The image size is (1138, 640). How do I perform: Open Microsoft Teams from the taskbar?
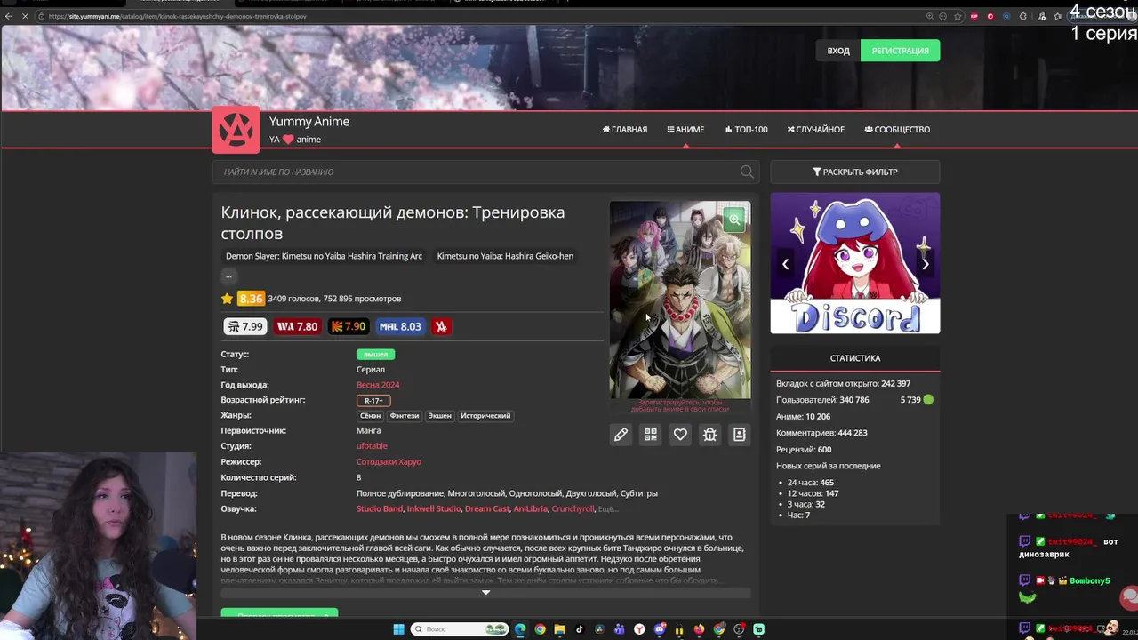[x=620, y=629]
